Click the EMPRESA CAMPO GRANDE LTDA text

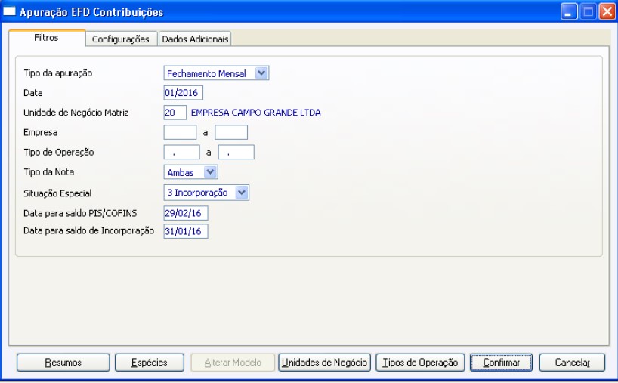point(256,113)
